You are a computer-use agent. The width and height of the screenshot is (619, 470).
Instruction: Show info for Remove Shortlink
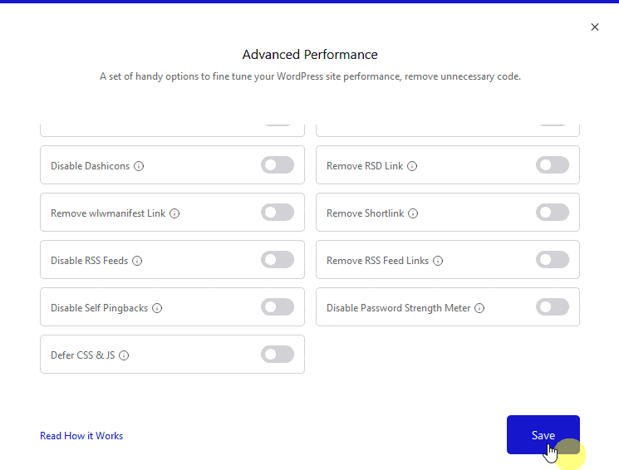(x=413, y=213)
